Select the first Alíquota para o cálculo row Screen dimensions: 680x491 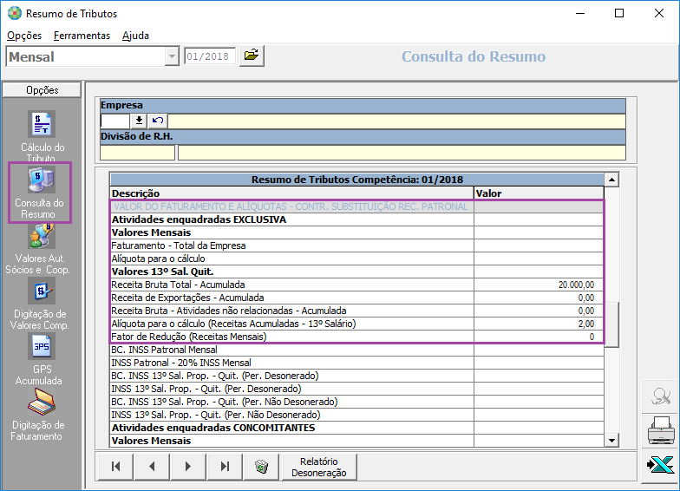(357, 259)
